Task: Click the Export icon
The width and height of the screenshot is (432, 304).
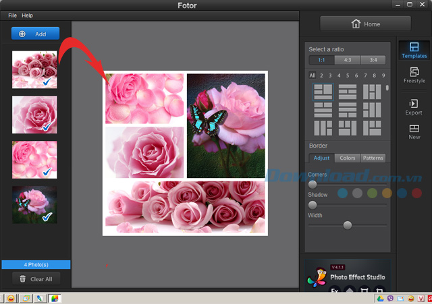Action: tap(414, 107)
